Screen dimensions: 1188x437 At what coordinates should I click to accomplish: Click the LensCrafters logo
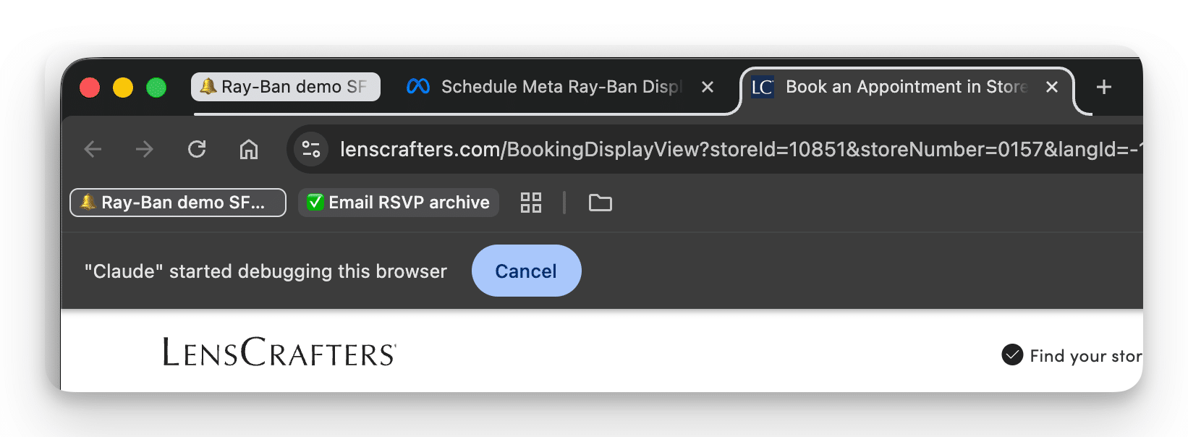[279, 352]
